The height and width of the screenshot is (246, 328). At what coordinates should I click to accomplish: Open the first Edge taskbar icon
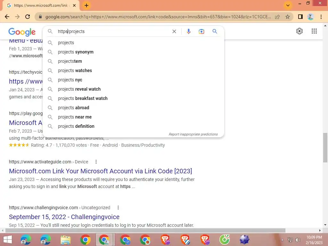tap(26, 240)
